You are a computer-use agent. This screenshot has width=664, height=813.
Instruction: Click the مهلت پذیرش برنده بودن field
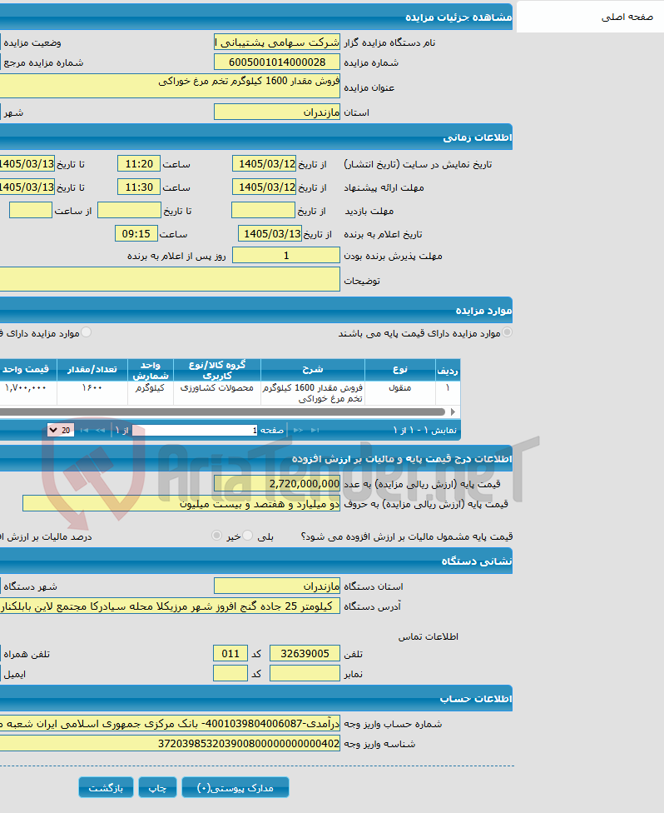click(286, 255)
